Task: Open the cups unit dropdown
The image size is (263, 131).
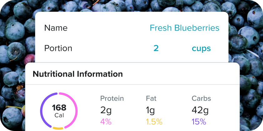Action: [x=201, y=48]
